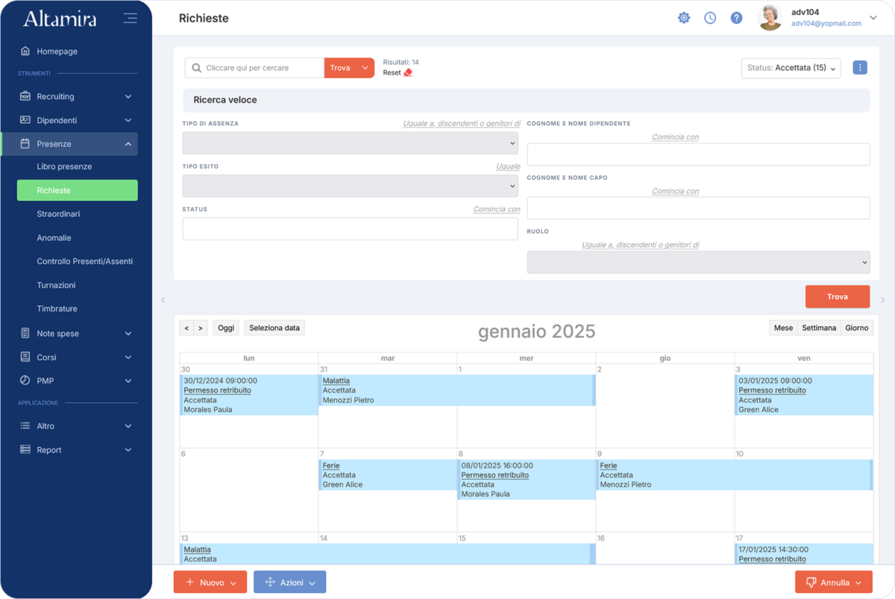Click the Reset eraser icon
This screenshot has width=895, height=599.
point(407,73)
